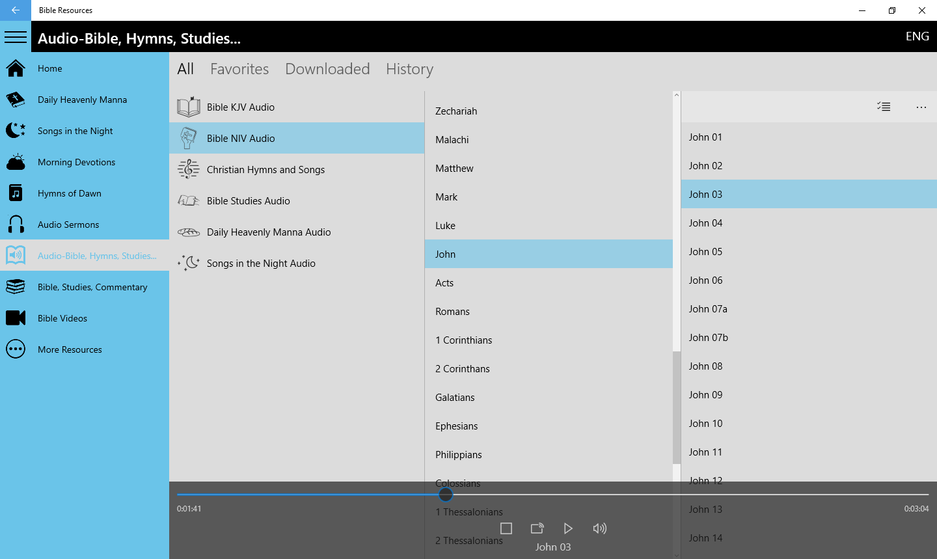Viewport: 937px width, 559px height.
Task: Open the more options ellipsis menu
Action: pyautogui.click(x=921, y=107)
